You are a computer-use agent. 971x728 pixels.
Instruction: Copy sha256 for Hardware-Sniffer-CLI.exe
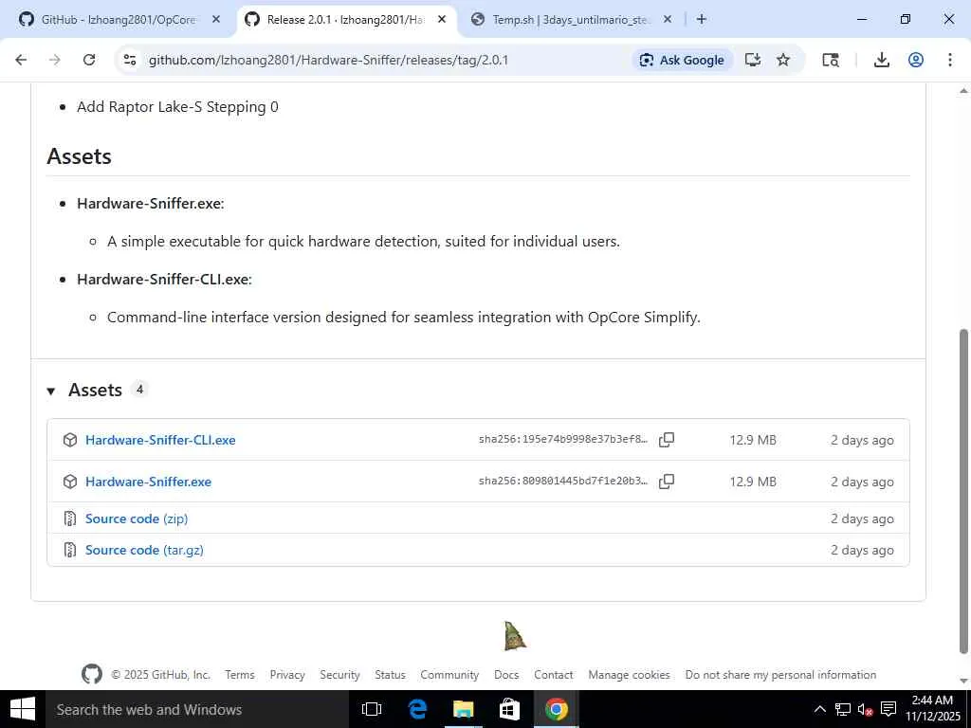point(667,440)
